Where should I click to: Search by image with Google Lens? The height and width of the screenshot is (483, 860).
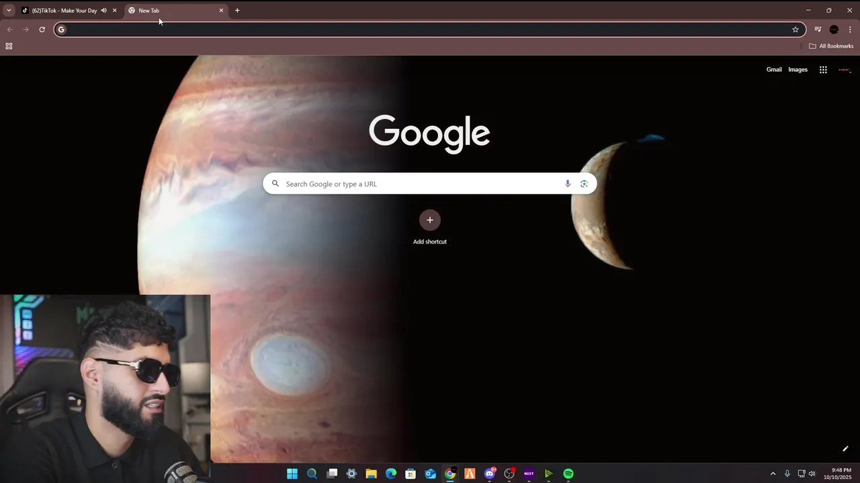pyautogui.click(x=584, y=184)
